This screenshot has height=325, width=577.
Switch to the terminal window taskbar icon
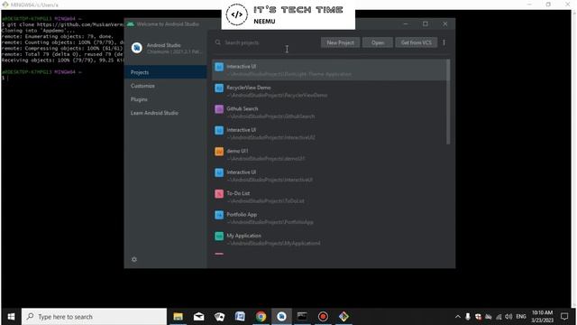(302, 317)
